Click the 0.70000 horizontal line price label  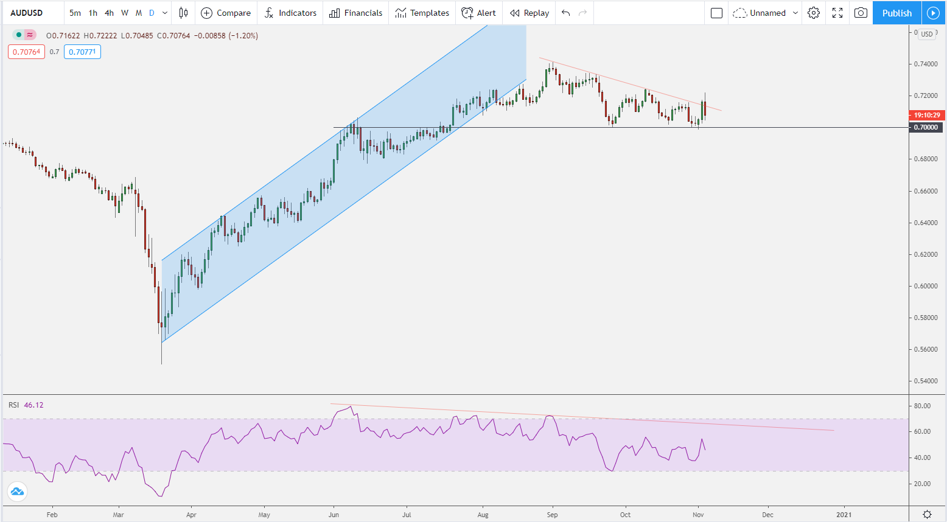tap(926, 127)
